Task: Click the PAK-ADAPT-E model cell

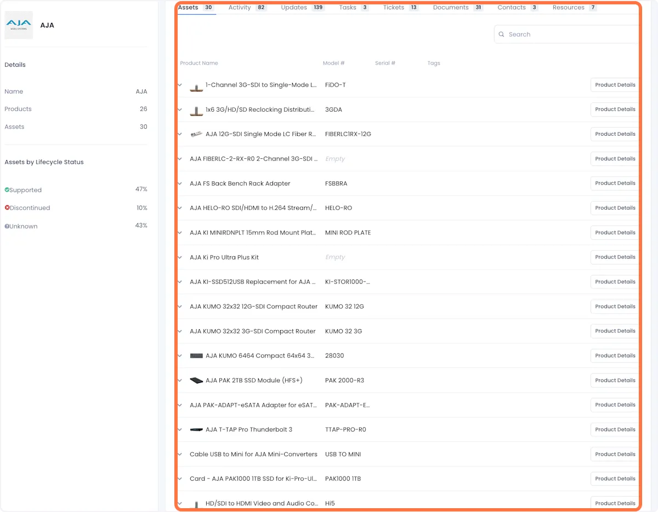Action: (x=348, y=405)
